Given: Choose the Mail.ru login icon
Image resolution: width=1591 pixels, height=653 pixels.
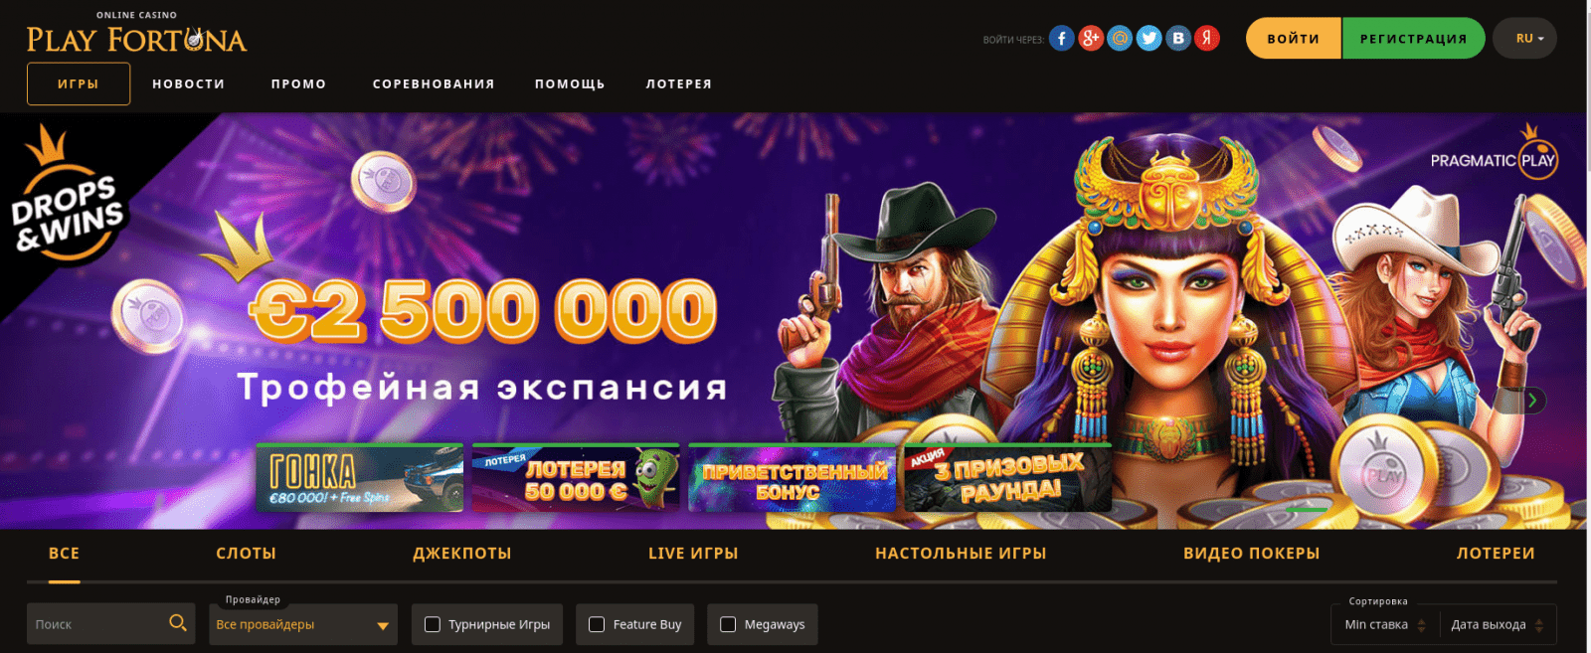Looking at the screenshot, I should (x=1120, y=39).
